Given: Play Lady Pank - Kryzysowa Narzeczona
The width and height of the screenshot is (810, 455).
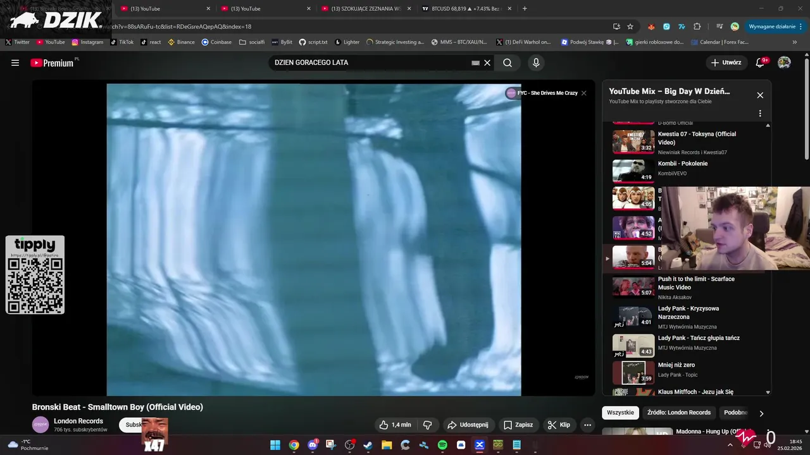Looking at the screenshot, I should (x=686, y=317).
